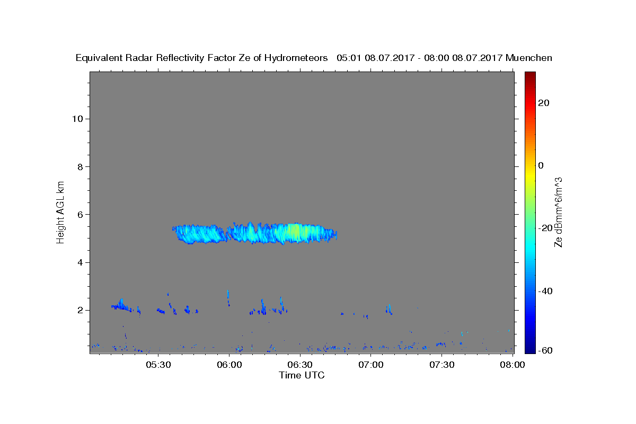Click the date range text '05:01 08.07.2017 - 08:00 08.07.2017'
Viewport: 636px width, 424px height.
click(x=420, y=58)
